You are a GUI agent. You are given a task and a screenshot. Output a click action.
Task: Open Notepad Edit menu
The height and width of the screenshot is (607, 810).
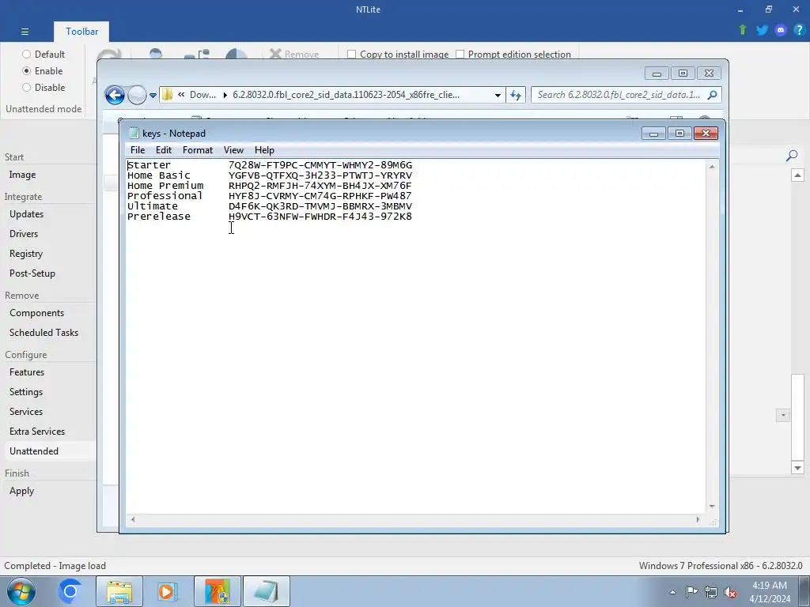pos(164,150)
